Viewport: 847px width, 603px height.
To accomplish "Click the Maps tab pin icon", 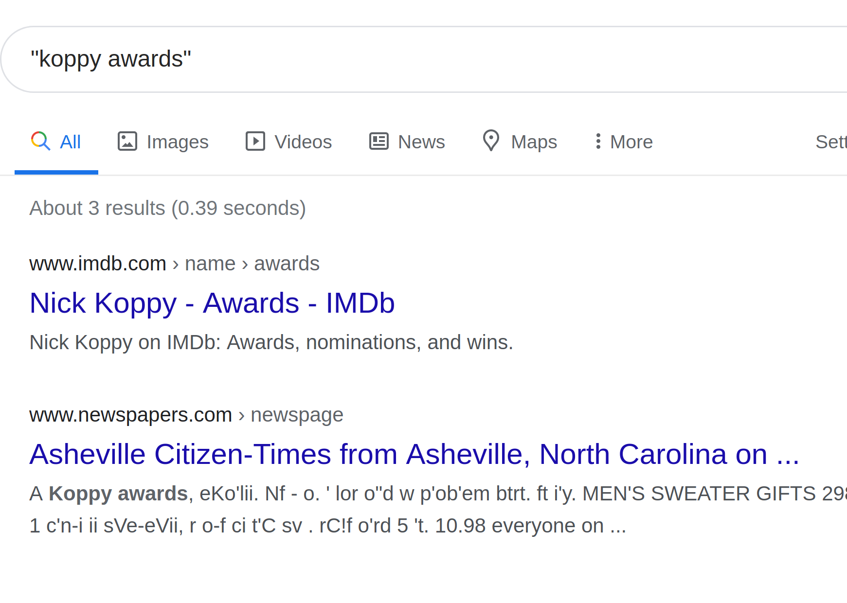I will pyautogui.click(x=491, y=141).
